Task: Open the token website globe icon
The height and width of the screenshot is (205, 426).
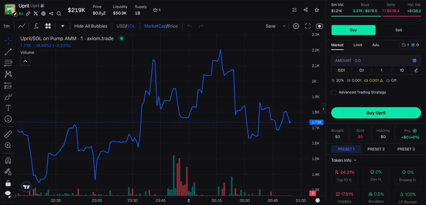Action: pos(43,13)
